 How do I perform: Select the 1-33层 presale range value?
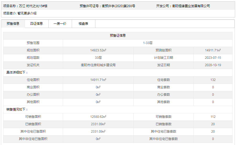pyautogui.click(x=148, y=43)
